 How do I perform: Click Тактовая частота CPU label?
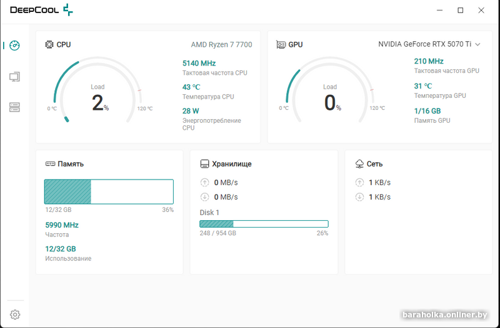215,73
